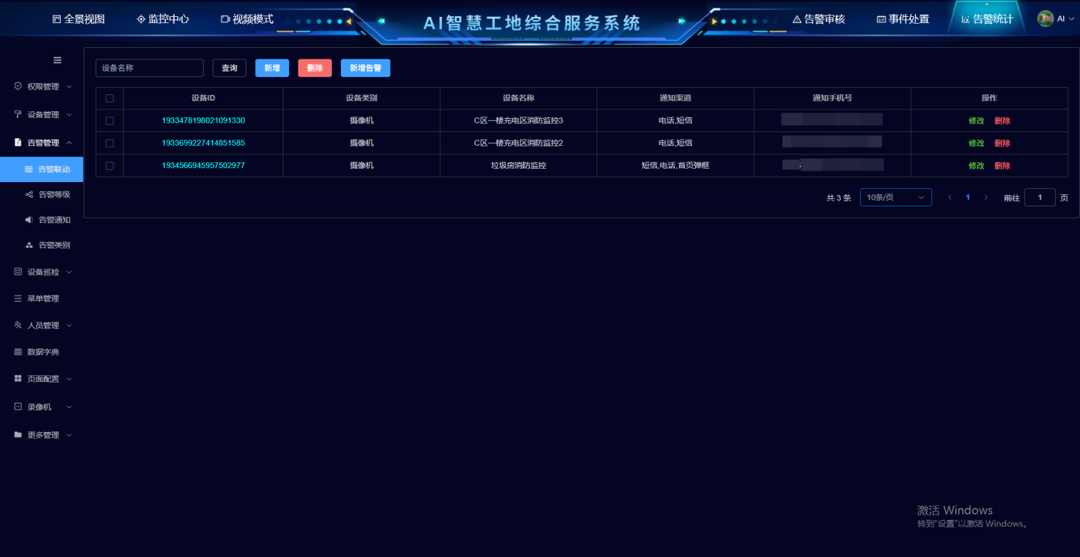Click the 告警等级 icon in sidebar
This screenshot has height=557, width=1080.
(x=29, y=195)
